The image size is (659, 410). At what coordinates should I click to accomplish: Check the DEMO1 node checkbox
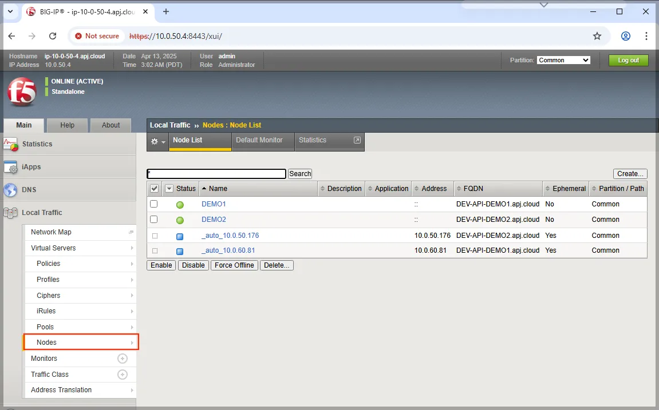(x=153, y=204)
